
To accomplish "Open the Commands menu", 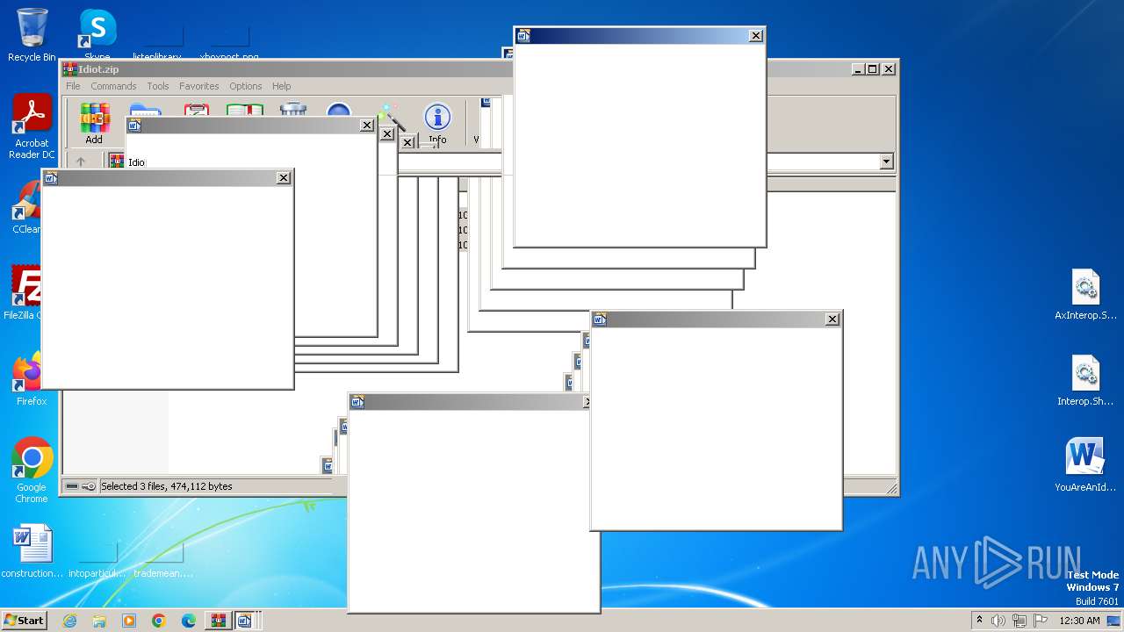I will pyautogui.click(x=113, y=86).
